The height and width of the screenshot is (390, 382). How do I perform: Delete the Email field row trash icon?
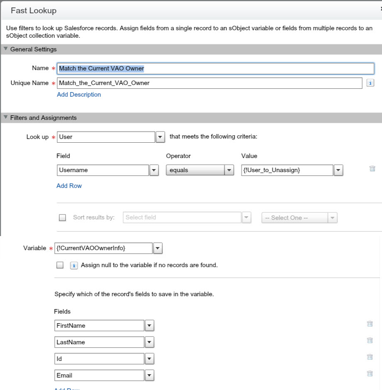click(370, 373)
